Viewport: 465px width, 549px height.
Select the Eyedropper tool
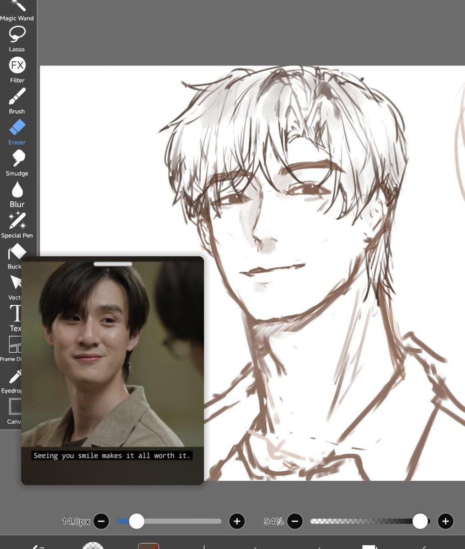12,381
